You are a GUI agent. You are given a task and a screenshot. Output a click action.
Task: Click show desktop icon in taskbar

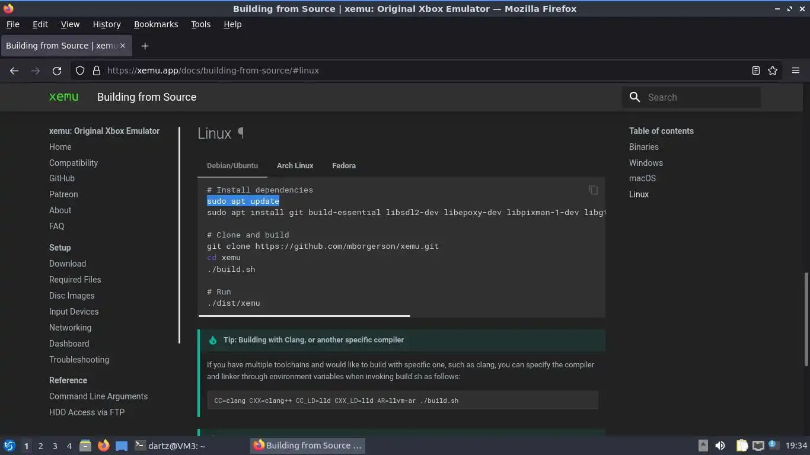click(x=122, y=446)
